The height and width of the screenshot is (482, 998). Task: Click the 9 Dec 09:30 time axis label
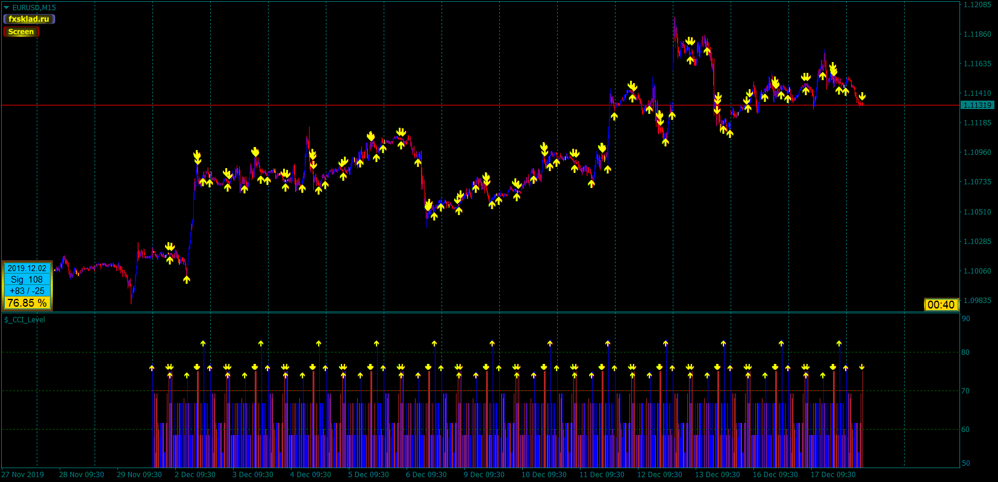[484, 475]
